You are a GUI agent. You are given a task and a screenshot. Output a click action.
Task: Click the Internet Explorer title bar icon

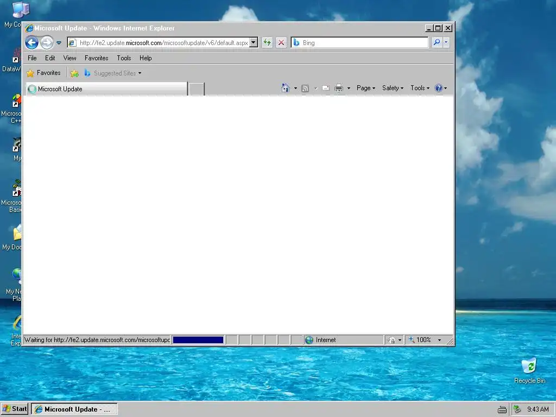29,28
